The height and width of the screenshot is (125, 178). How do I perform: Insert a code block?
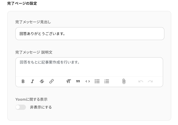click(88, 81)
